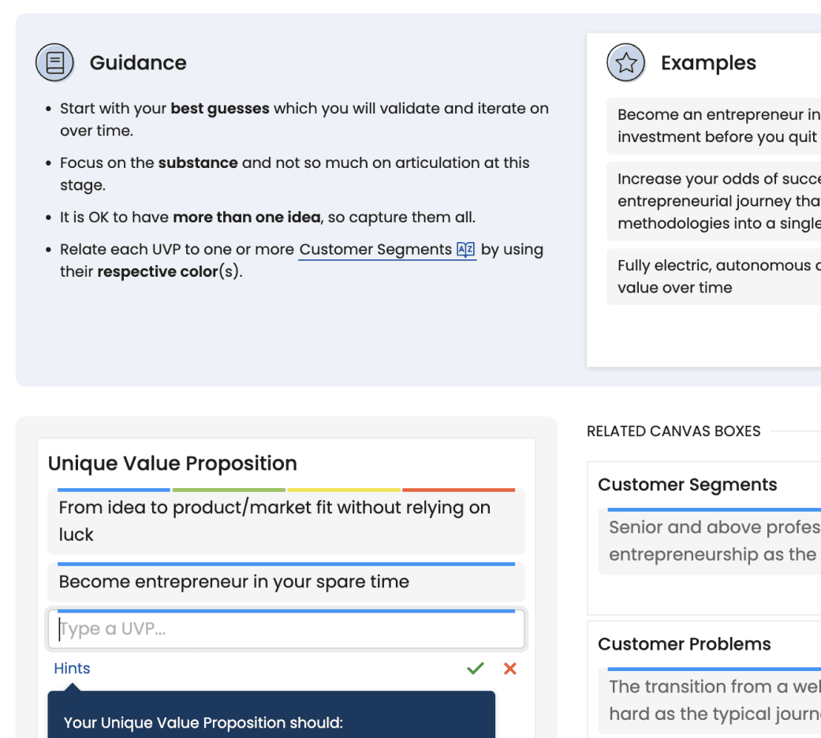Toggle the Hints section below the UVP input
The width and height of the screenshot is (821, 738).
click(72, 669)
